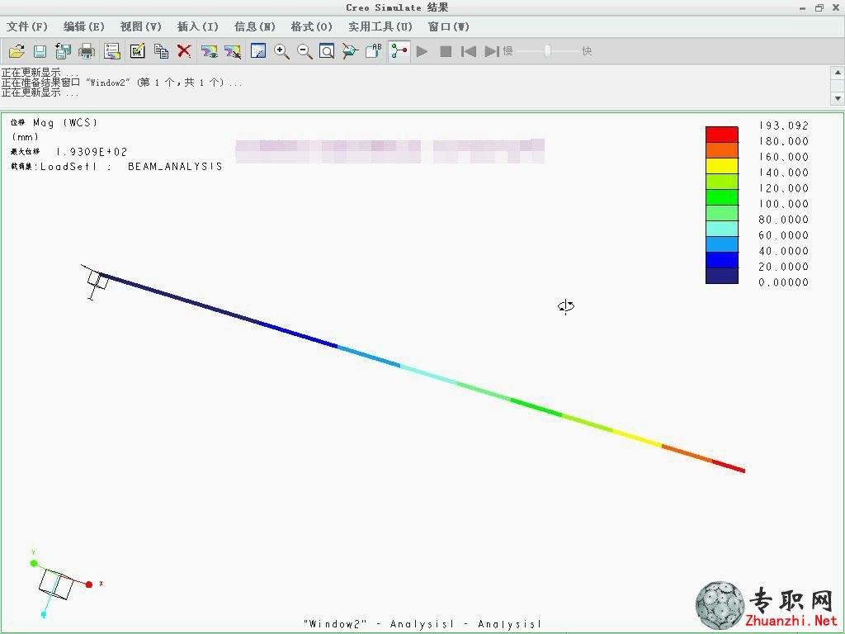Viewport: 845px width, 634px height.
Task: Open the 视图(V) menu
Action: [140, 26]
